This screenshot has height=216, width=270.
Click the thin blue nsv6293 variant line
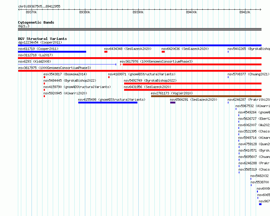pyautogui.click(x=67, y=64)
